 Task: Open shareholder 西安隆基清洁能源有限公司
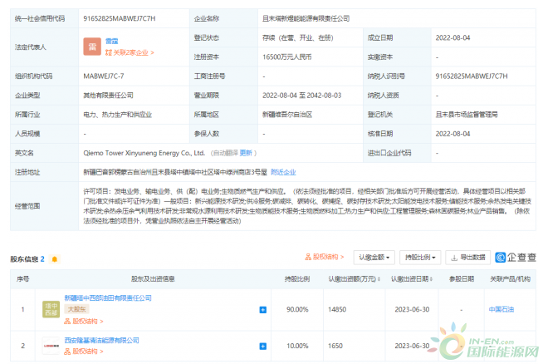click(x=101, y=341)
